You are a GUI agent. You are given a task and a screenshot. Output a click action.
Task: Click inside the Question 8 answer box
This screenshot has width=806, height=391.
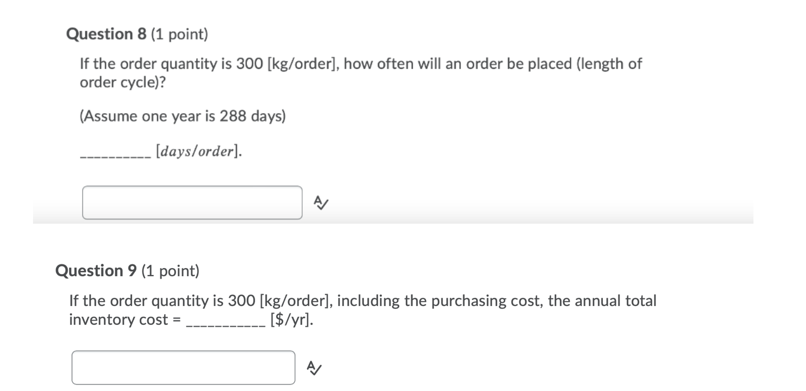pos(192,203)
